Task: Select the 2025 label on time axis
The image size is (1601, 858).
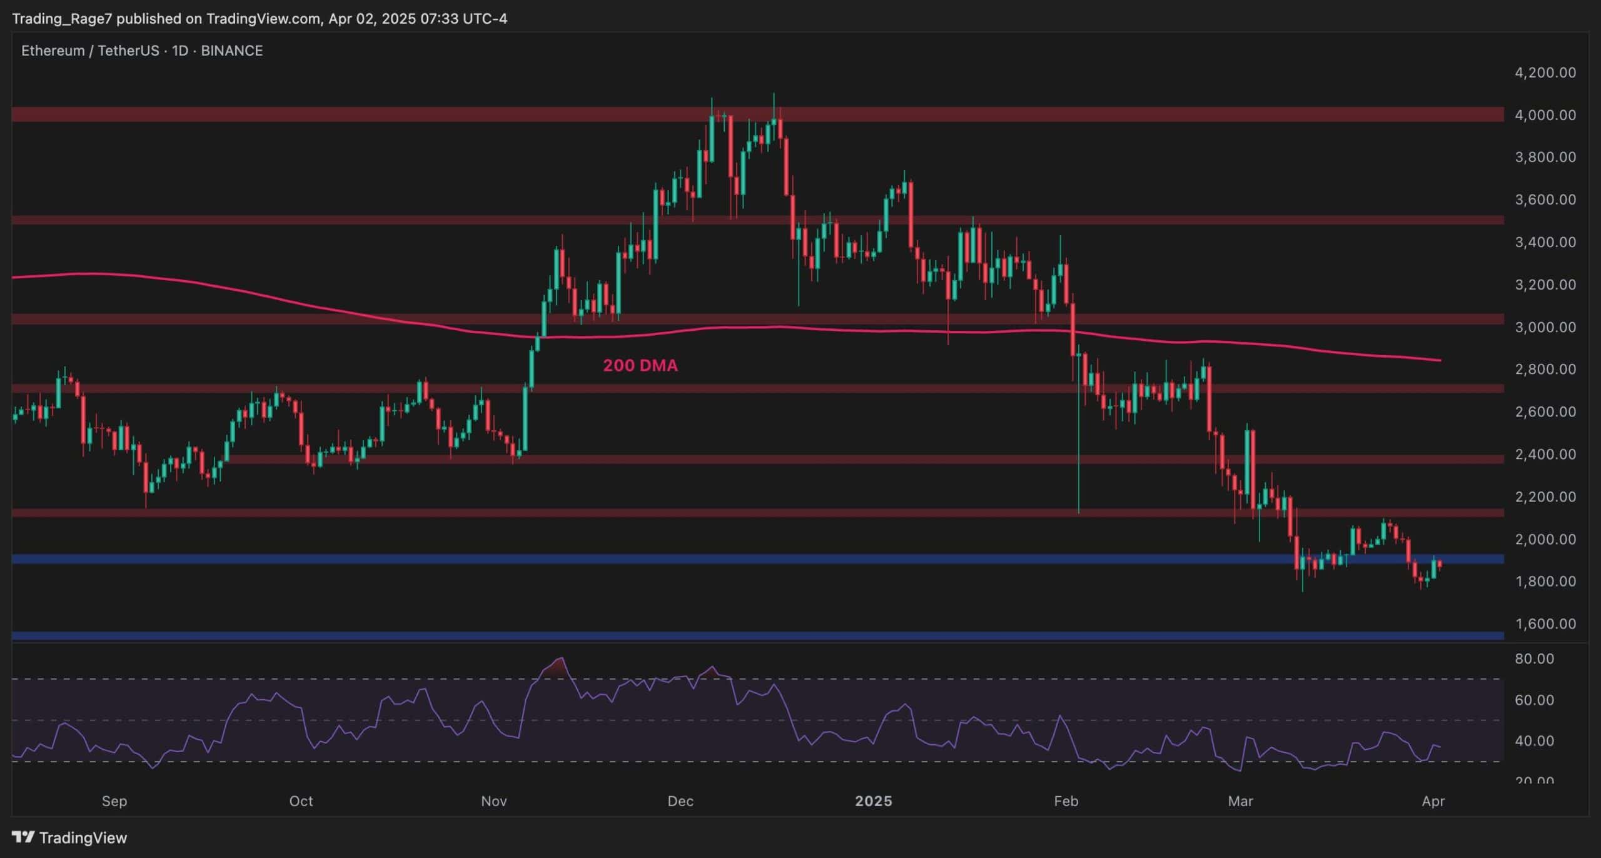Action: (874, 801)
